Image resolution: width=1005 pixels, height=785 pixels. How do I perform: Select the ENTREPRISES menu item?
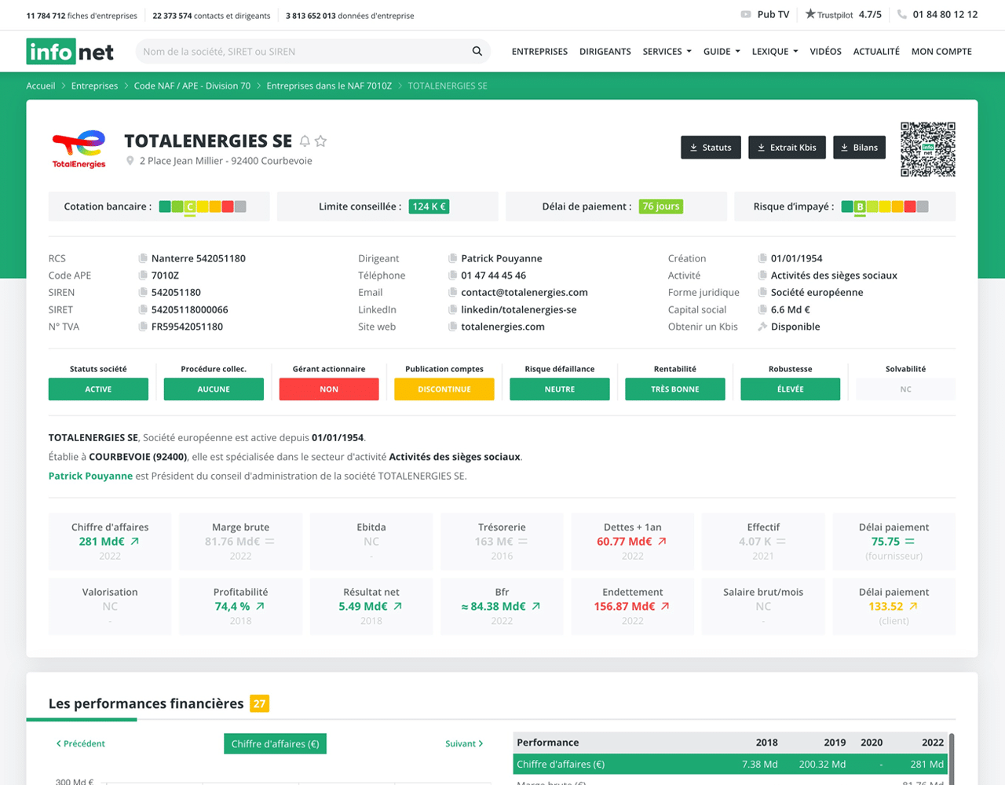pyautogui.click(x=539, y=51)
